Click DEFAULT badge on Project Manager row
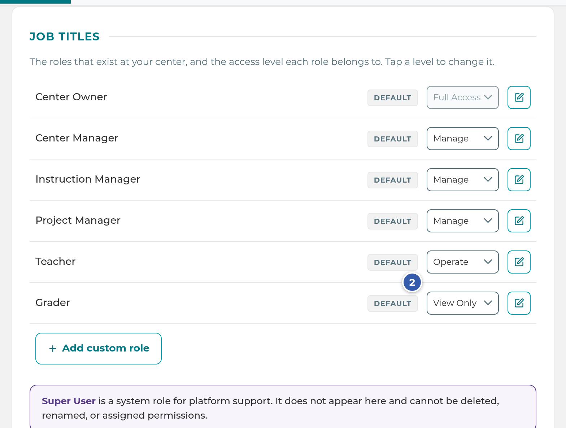The height and width of the screenshot is (428, 566). pos(392,221)
